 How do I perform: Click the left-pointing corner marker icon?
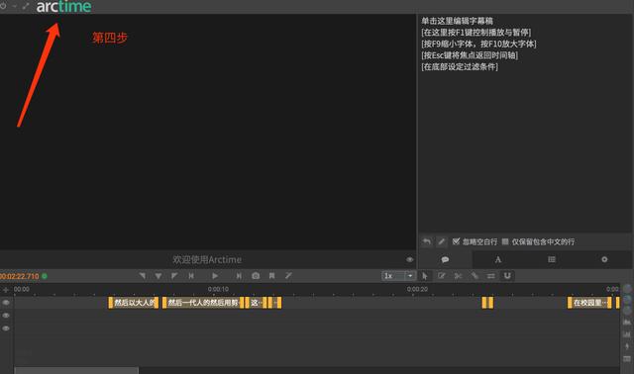[143, 276]
